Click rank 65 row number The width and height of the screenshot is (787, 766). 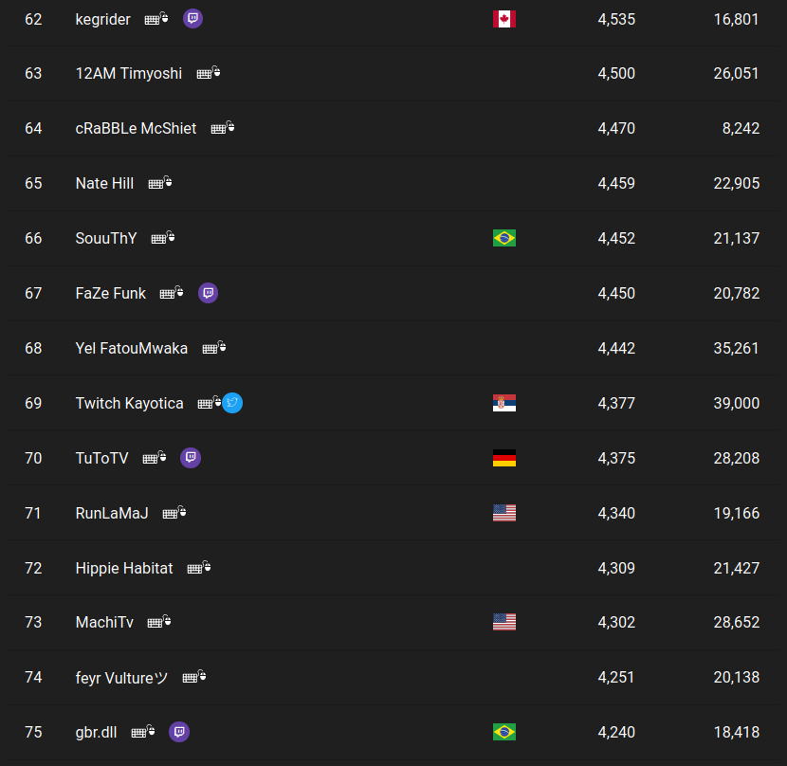point(33,183)
